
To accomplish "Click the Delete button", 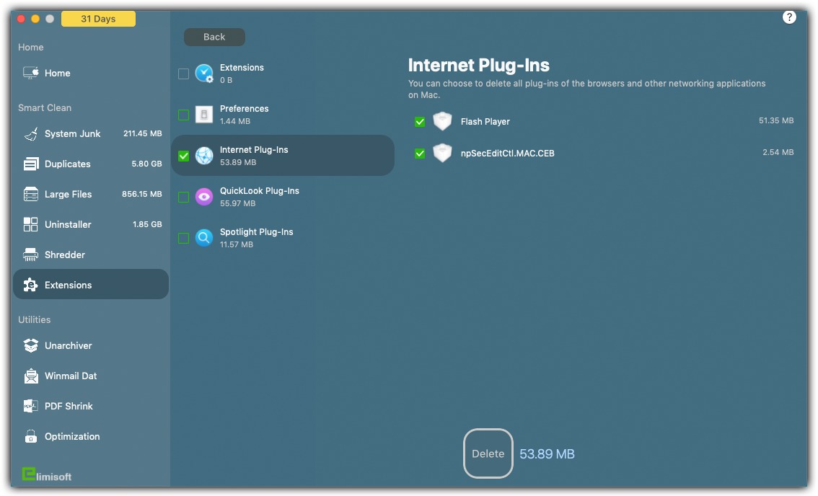I will pos(488,453).
